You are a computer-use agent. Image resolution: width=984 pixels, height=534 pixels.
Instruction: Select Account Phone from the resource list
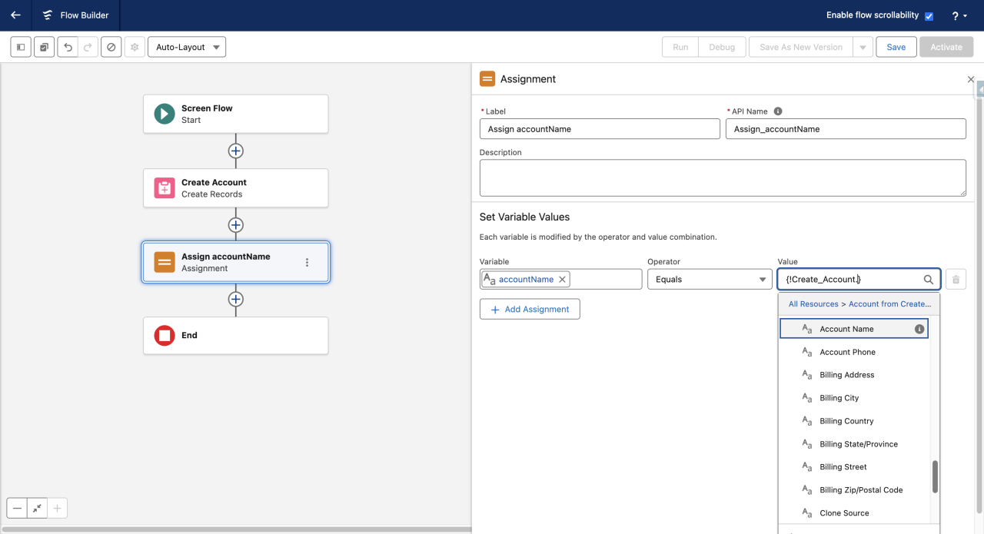click(848, 352)
